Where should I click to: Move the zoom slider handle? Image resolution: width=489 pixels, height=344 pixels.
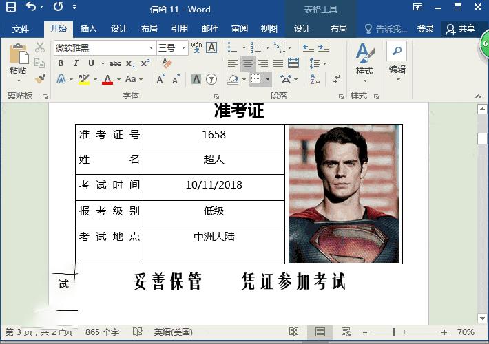(394, 332)
